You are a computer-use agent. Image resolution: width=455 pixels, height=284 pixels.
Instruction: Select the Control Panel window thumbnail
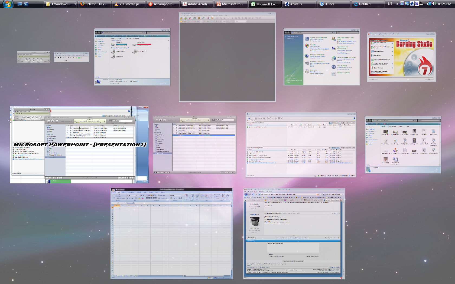click(x=321, y=57)
